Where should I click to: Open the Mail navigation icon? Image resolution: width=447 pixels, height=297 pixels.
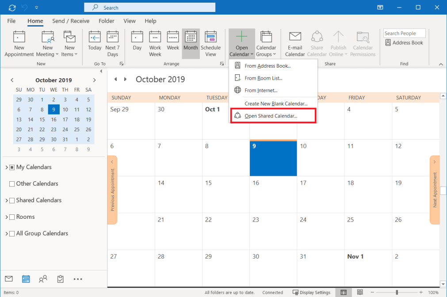(x=9, y=279)
